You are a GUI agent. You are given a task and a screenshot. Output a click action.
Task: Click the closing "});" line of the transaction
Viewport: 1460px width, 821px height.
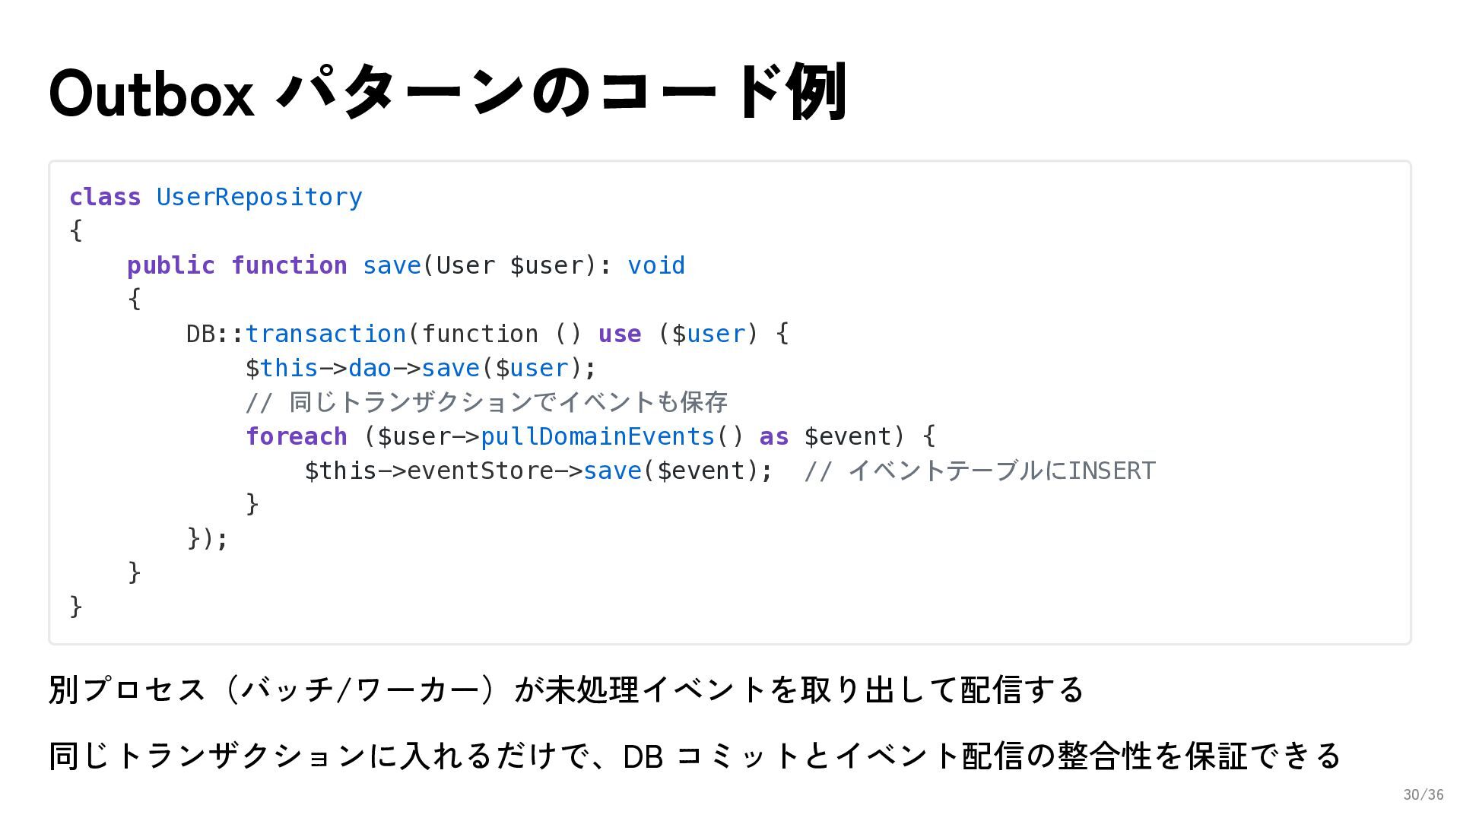click(x=207, y=538)
